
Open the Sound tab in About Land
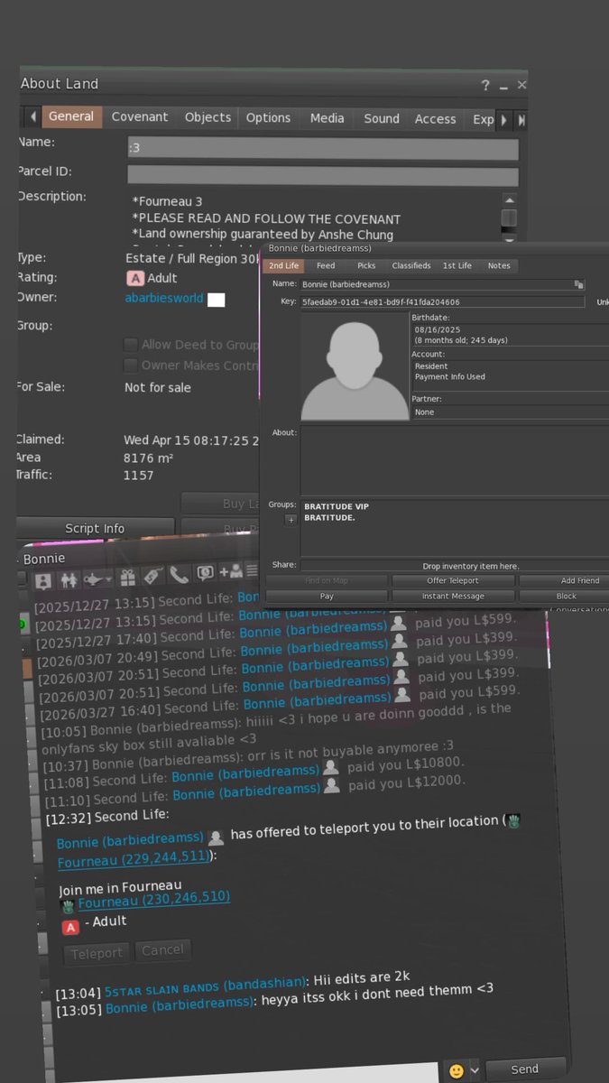pos(382,119)
